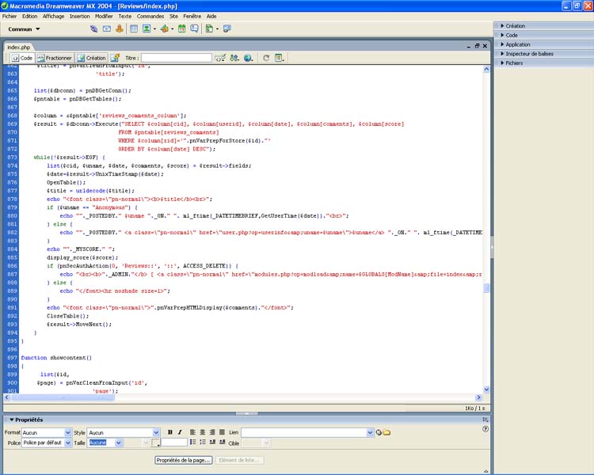Click the Images insert icon
The image size is (594, 475).
[147, 28]
